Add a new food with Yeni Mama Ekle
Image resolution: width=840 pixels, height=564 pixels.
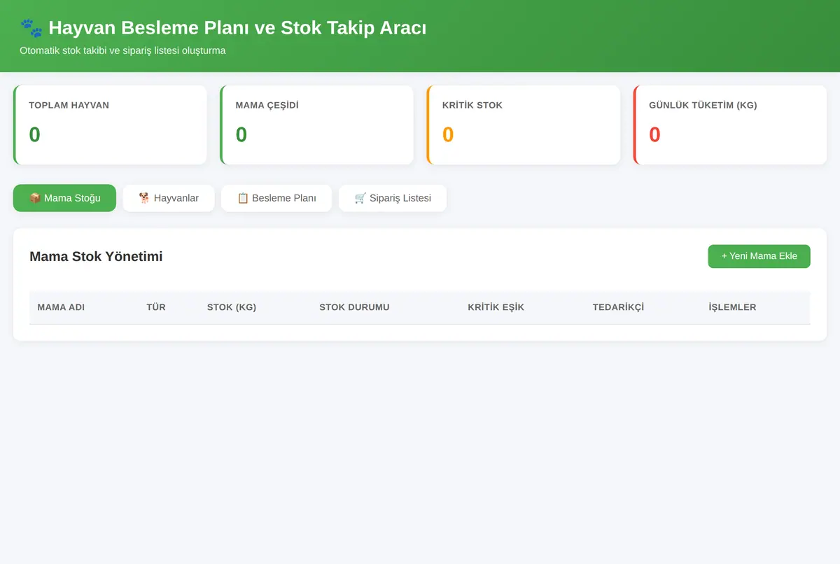(x=759, y=256)
